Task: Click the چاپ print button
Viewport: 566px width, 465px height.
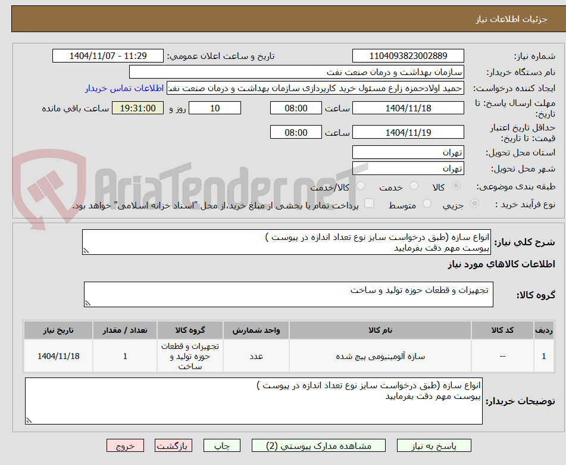Action: 222,445
